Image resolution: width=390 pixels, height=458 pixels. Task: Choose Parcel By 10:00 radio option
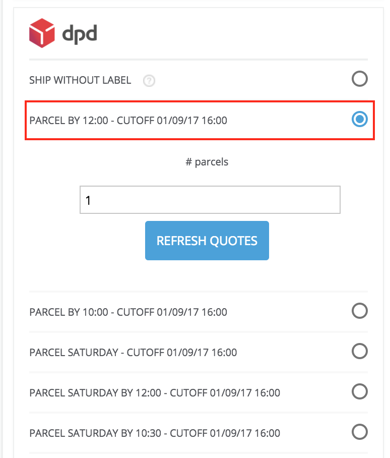[359, 311]
